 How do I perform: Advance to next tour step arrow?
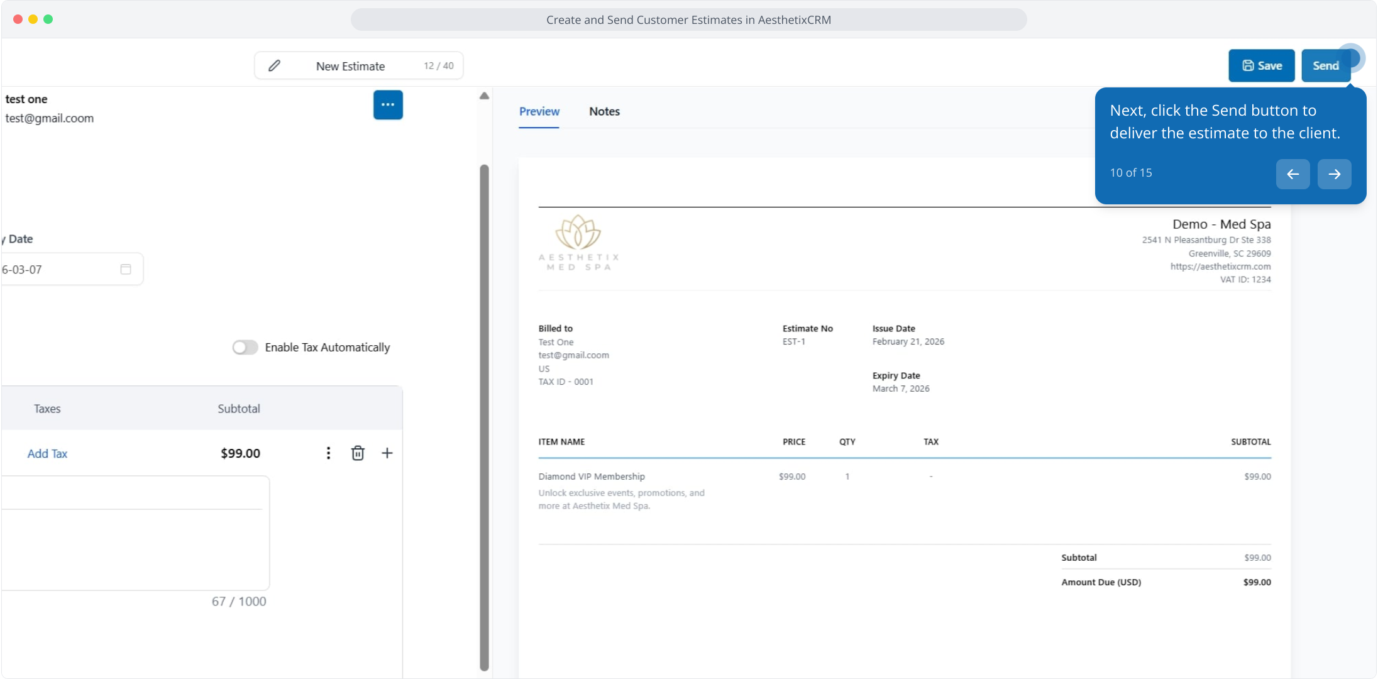(x=1334, y=174)
